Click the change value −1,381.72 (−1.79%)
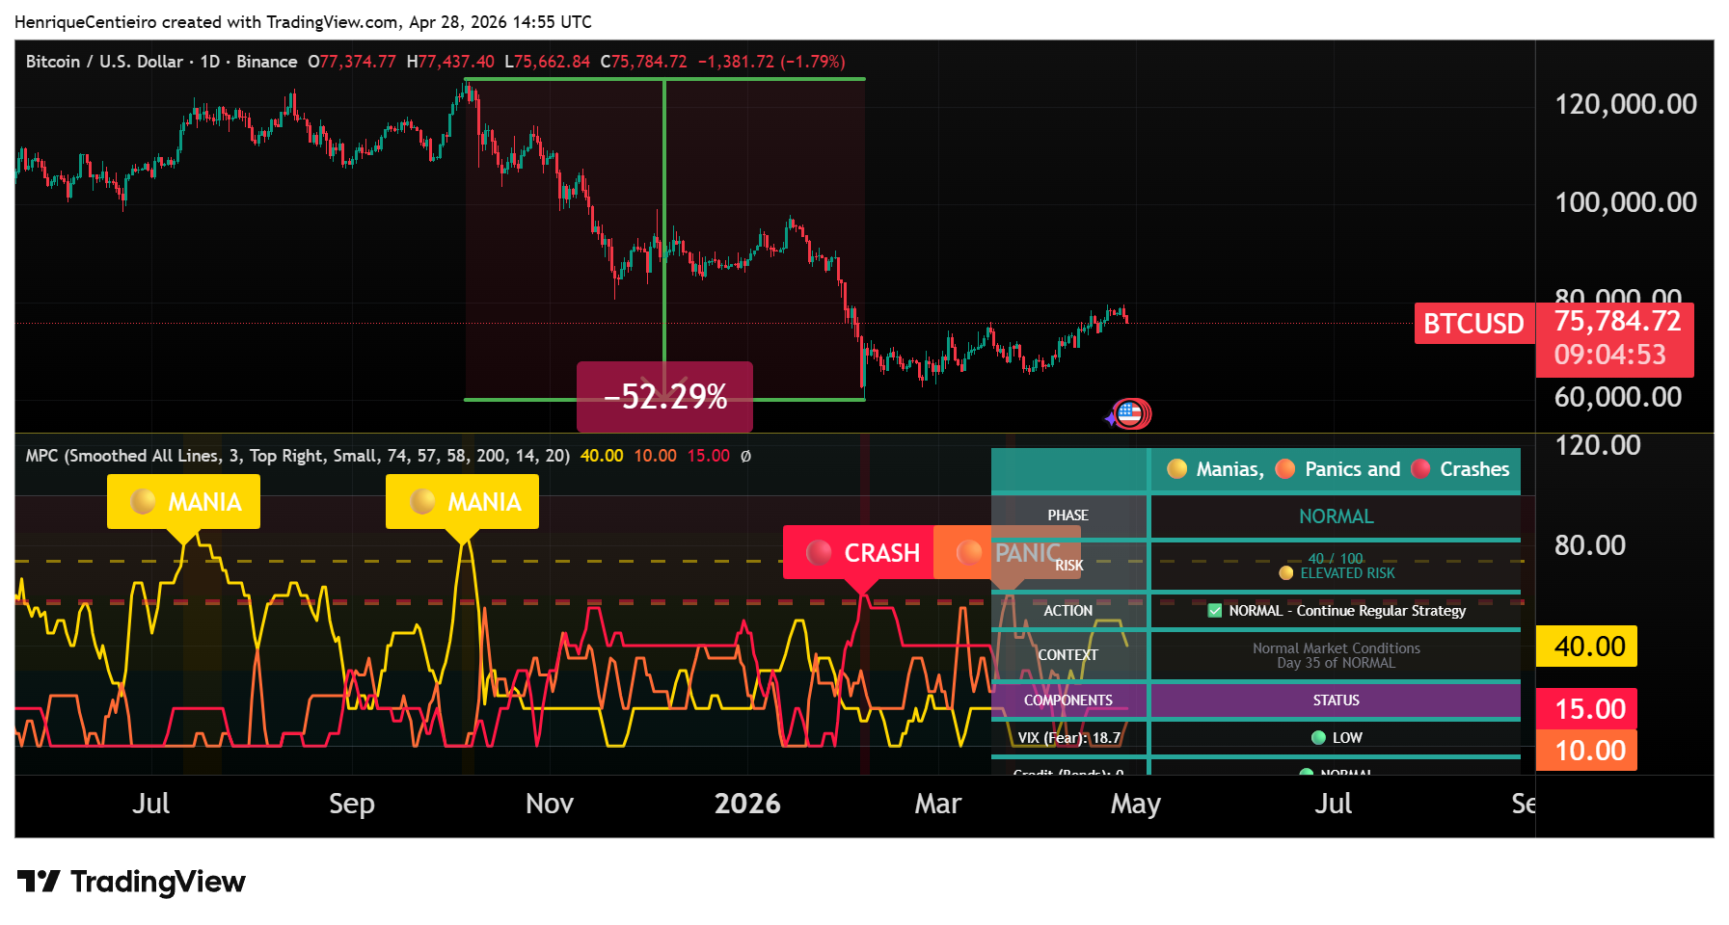Viewport: 1729px width, 925px height. tap(771, 62)
